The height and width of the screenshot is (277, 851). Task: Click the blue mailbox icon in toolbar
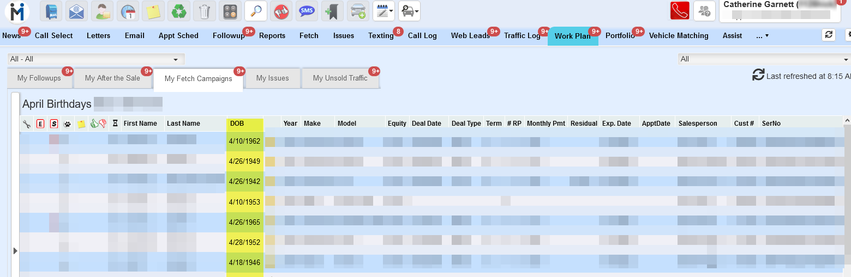tap(51, 11)
